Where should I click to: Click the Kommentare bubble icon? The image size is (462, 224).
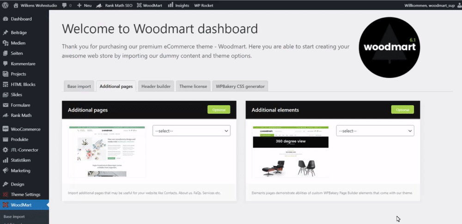(5, 64)
